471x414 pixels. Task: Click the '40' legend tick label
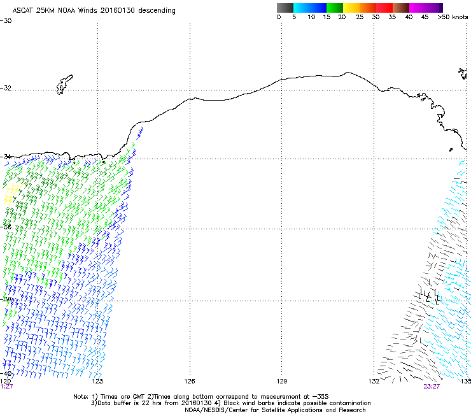pos(409,17)
